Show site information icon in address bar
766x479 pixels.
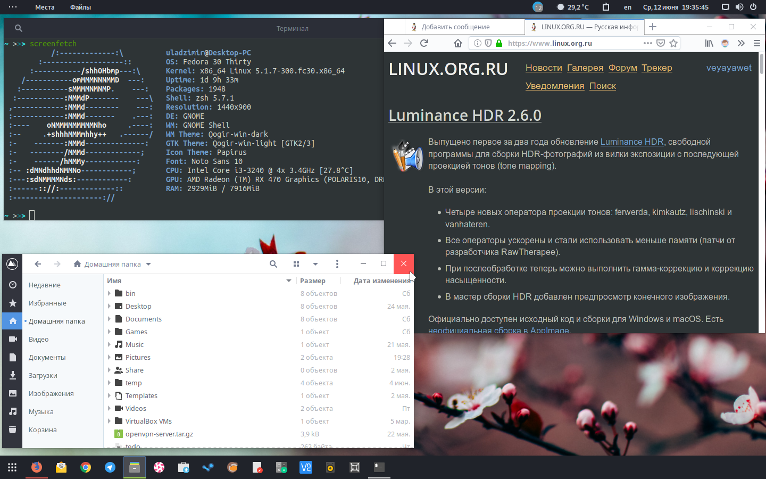[478, 43]
